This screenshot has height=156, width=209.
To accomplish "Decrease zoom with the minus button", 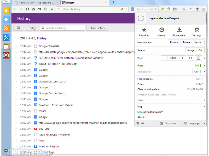I will pyautogui.click(x=164, y=58).
